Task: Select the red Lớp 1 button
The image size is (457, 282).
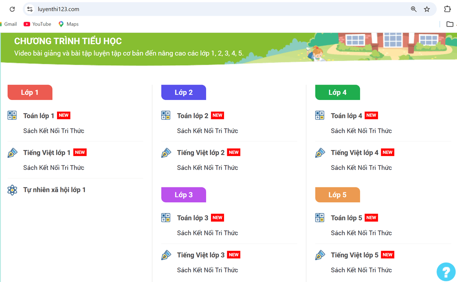Action: (x=30, y=93)
